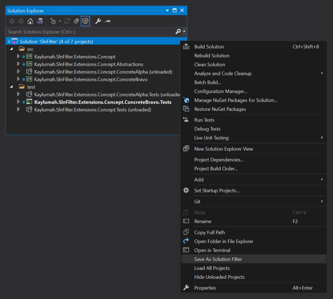Click New Solution Explorer View icon
Image resolution: width=333 pixels, height=299 pixels.
pos(186,148)
